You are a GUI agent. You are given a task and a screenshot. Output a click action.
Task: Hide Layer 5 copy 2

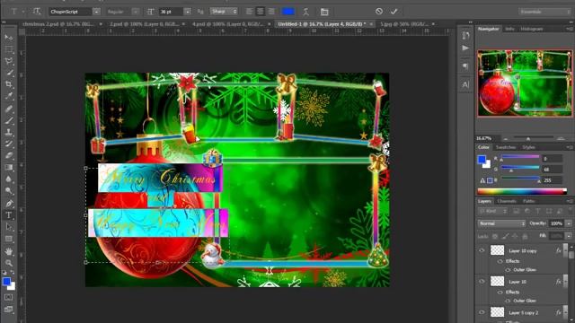(x=482, y=312)
